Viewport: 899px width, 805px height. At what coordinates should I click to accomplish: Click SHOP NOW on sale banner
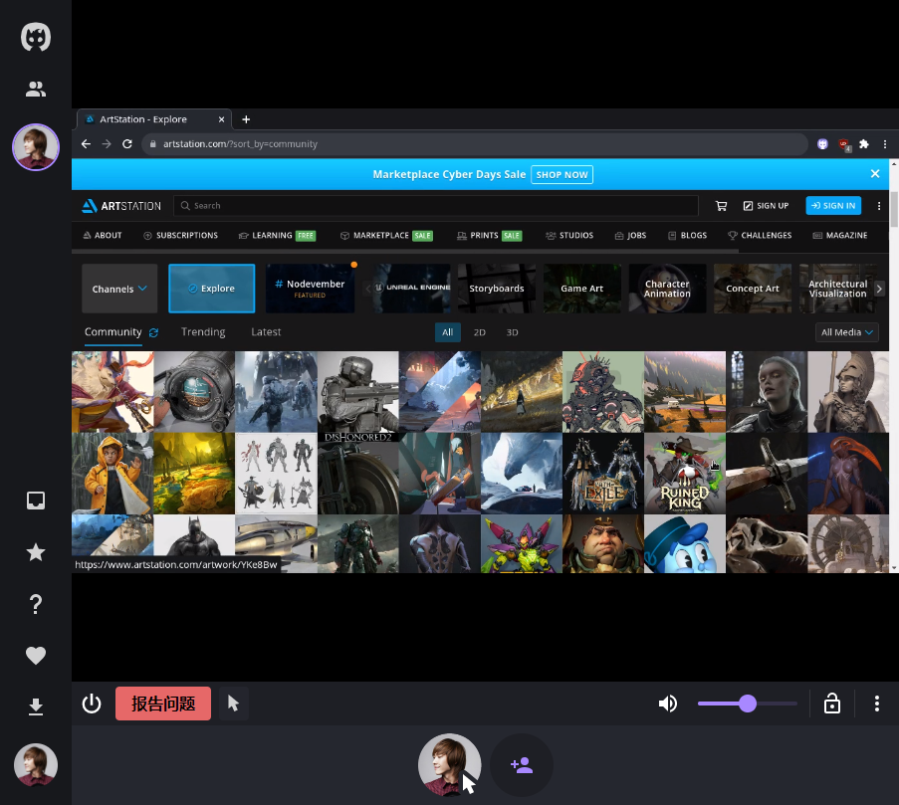[562, 175]
